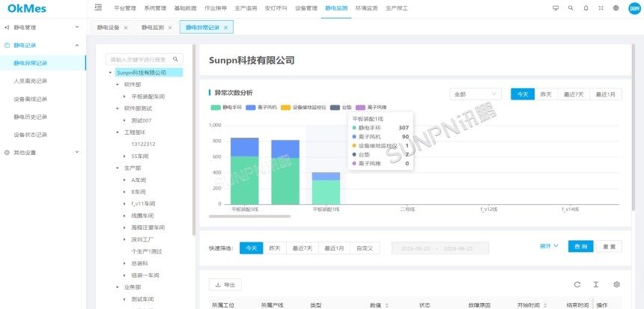Open the 生产追溯 top menu
Screen dimensions: 644x309
(x=246, y=7)
